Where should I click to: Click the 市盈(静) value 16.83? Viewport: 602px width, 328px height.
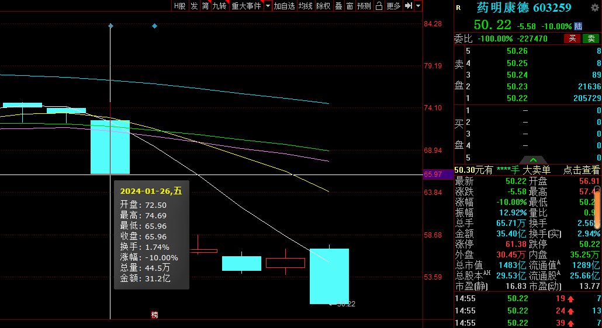coord(516,286)
